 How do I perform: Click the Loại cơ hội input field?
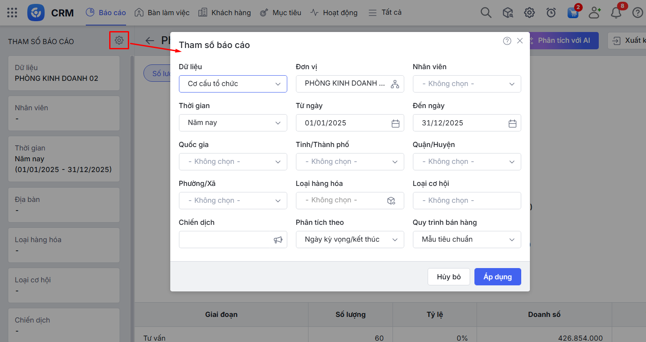[467, 201]
